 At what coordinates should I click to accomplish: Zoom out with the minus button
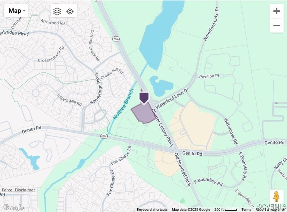(276, 26)
